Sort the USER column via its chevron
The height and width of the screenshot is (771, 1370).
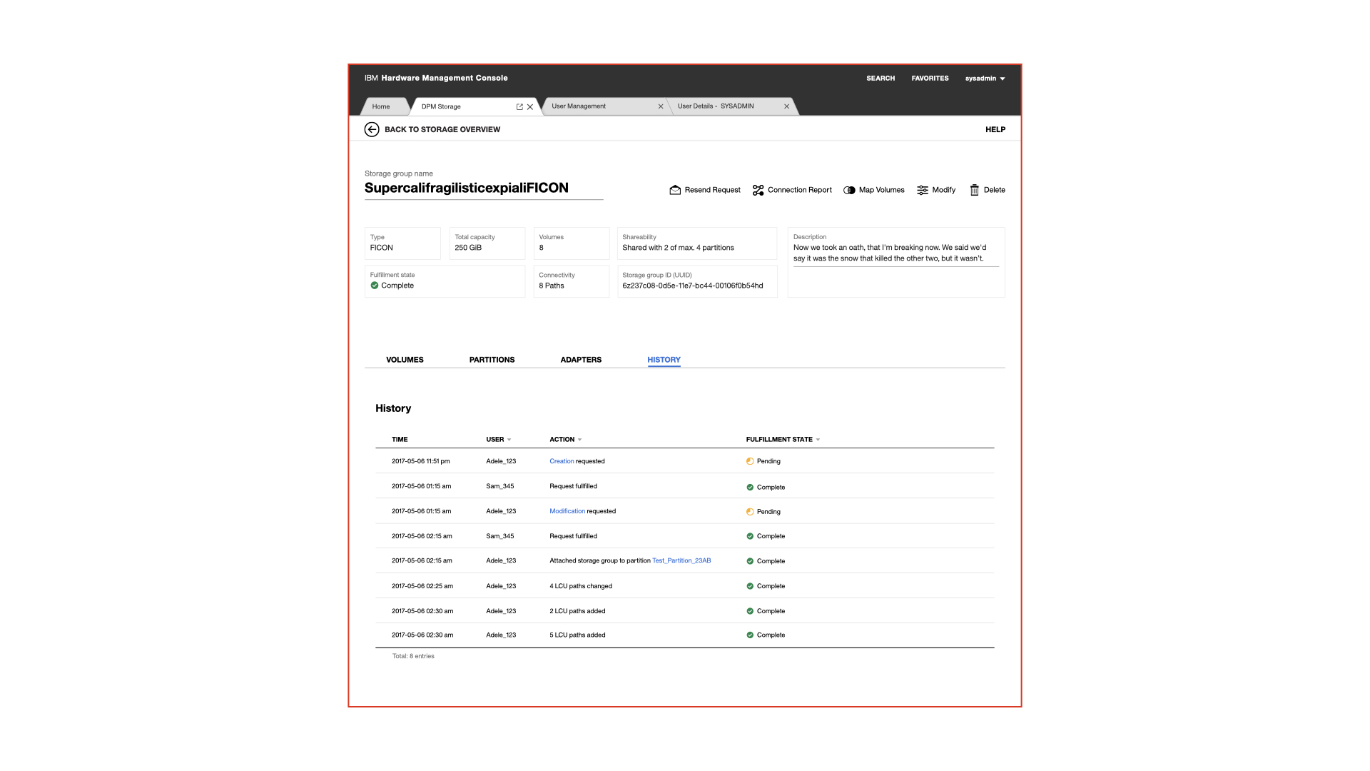click(x=508, y=440)
